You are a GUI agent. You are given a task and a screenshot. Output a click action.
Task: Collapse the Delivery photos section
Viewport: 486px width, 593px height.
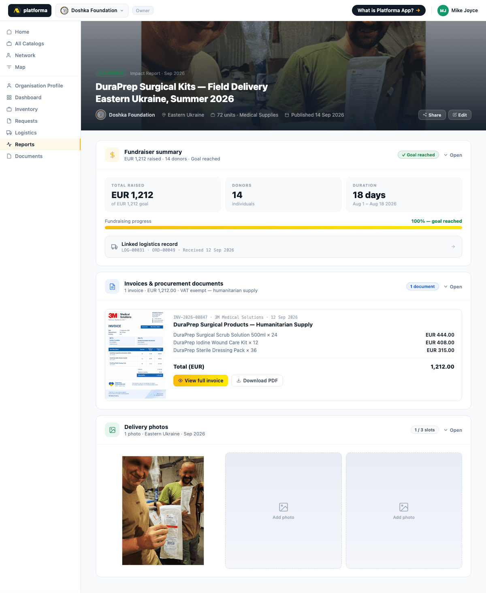(x=453, y=430)
